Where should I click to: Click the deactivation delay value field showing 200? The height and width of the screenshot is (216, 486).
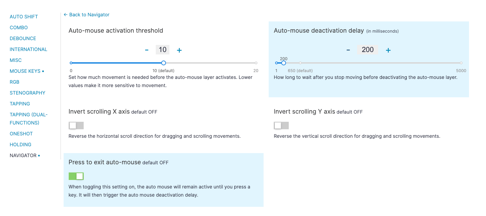coord(368,50)
